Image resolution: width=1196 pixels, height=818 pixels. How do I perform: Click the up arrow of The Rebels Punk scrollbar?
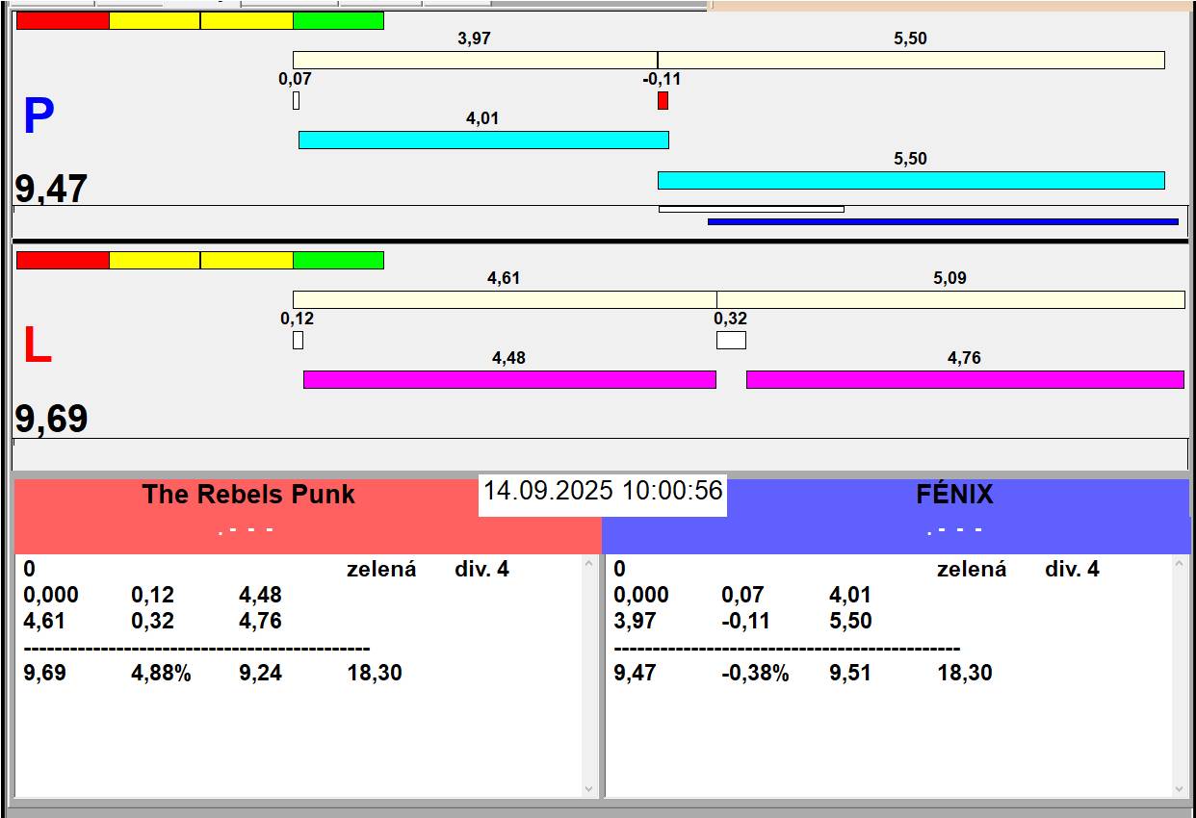pos(589,563)
